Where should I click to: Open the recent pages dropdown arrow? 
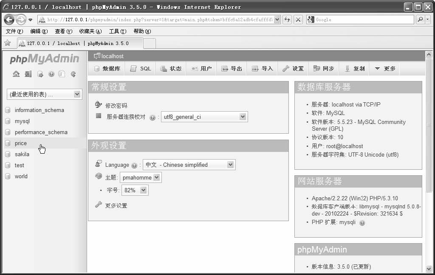(31, 20)
